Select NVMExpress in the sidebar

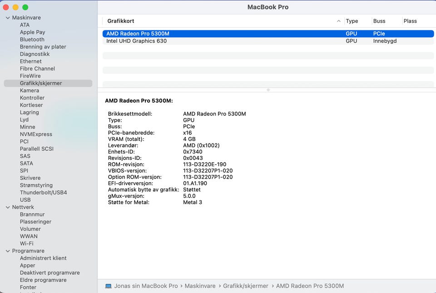pos(36,134)
